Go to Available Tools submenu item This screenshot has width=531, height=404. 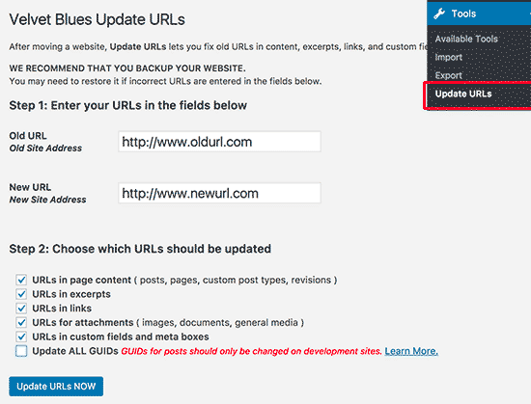[466, 39]
